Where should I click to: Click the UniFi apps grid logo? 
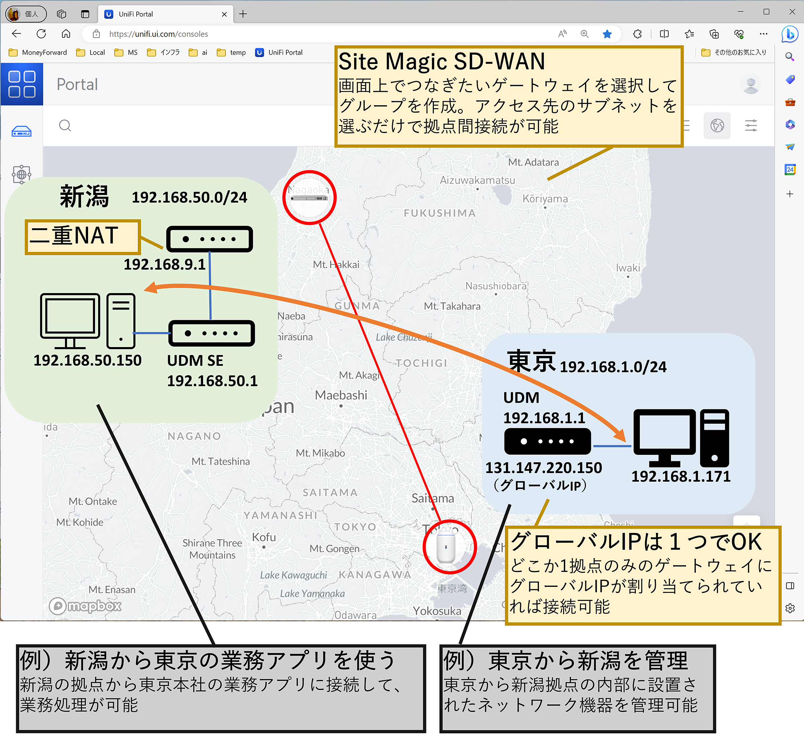22,84
